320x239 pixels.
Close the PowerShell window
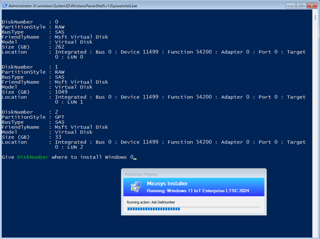coord(312,6)
